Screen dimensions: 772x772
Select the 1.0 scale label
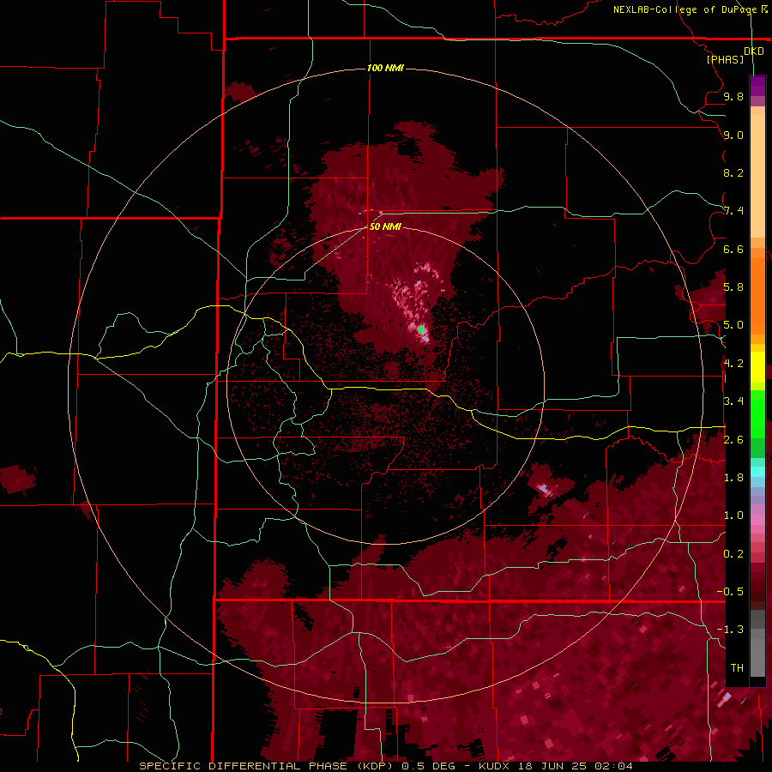coord(733,515)
